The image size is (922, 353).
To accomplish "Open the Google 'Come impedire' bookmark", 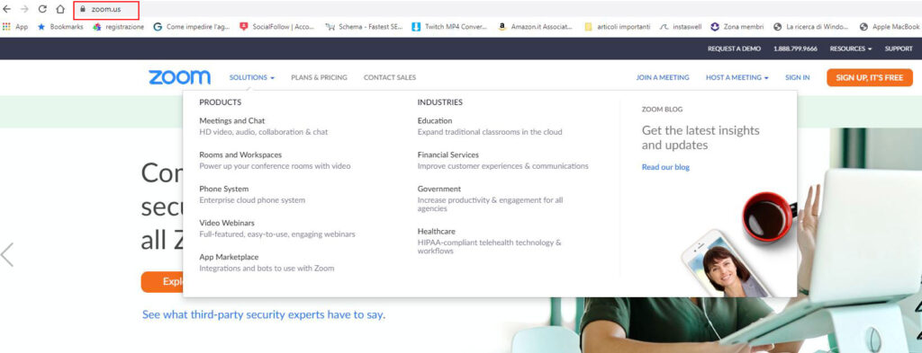I will pos(192,27).
